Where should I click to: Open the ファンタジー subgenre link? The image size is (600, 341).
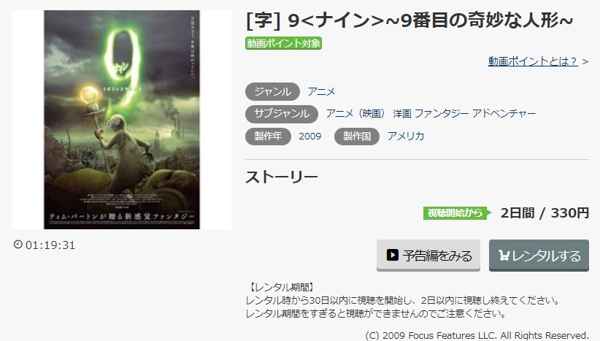point(442,114)
